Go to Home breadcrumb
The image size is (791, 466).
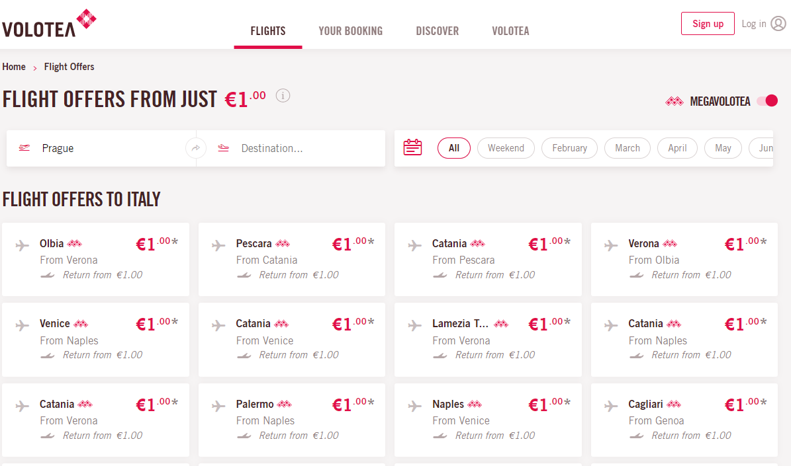click(14, 67)
